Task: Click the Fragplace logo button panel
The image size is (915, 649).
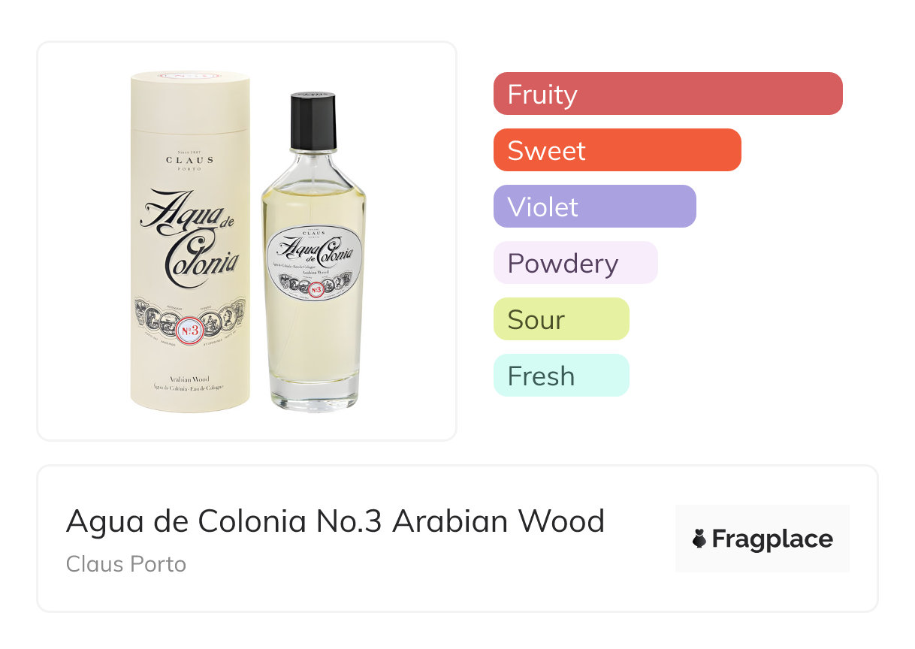Action: tap(762, 539)
